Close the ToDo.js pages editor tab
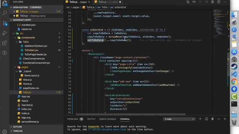This screenshot has height=134, width=239. tap(89, 2)
